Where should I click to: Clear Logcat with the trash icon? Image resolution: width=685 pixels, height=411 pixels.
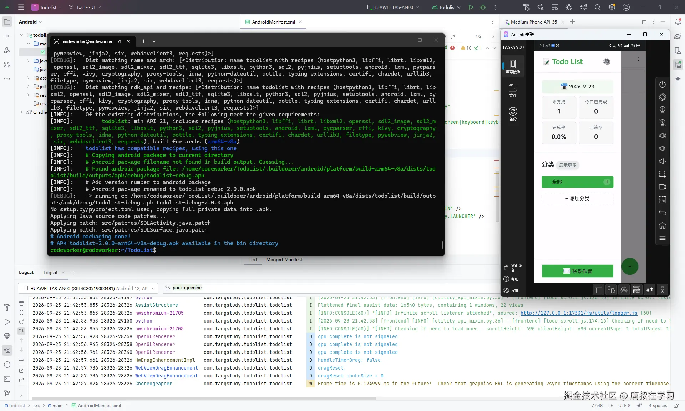tap(21, 303)
